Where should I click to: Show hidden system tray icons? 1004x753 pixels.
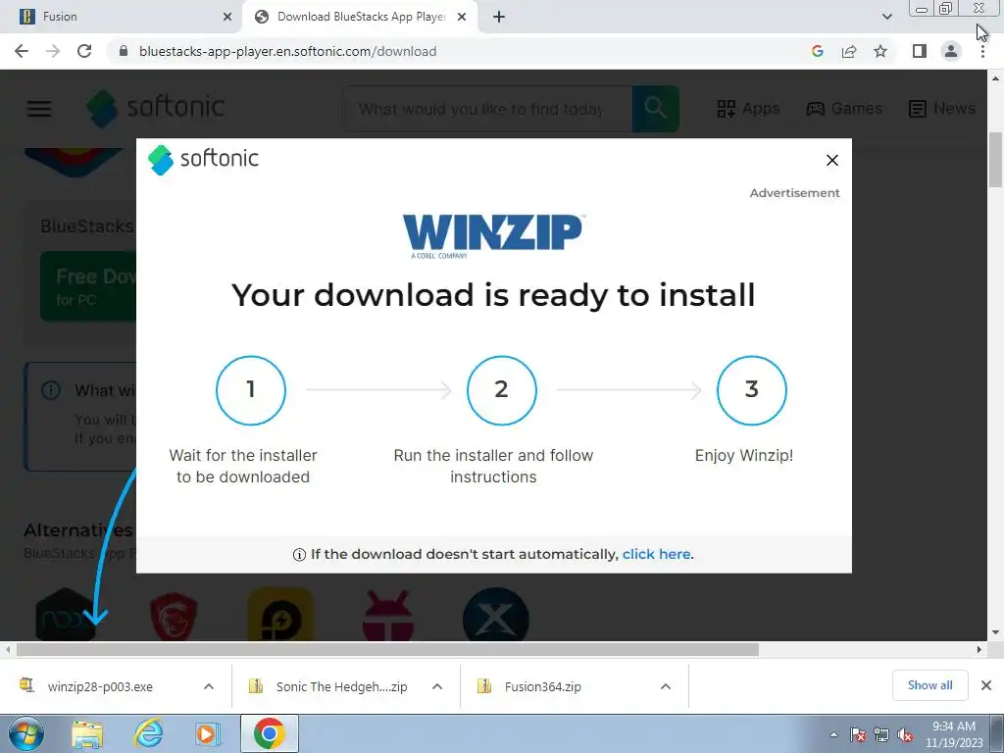coord(833,734)
